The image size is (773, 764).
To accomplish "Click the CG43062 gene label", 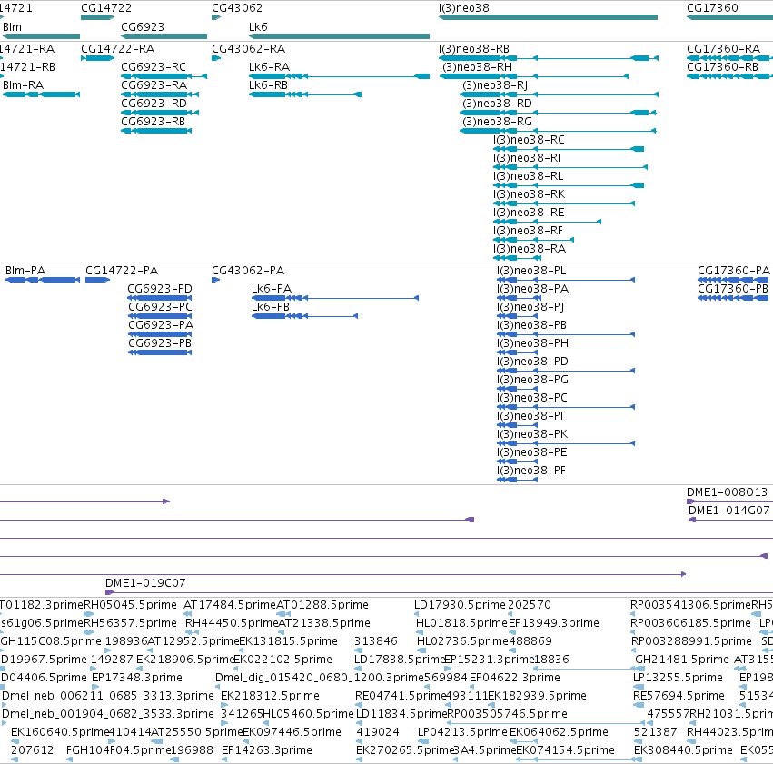I will tap(237, 8).
